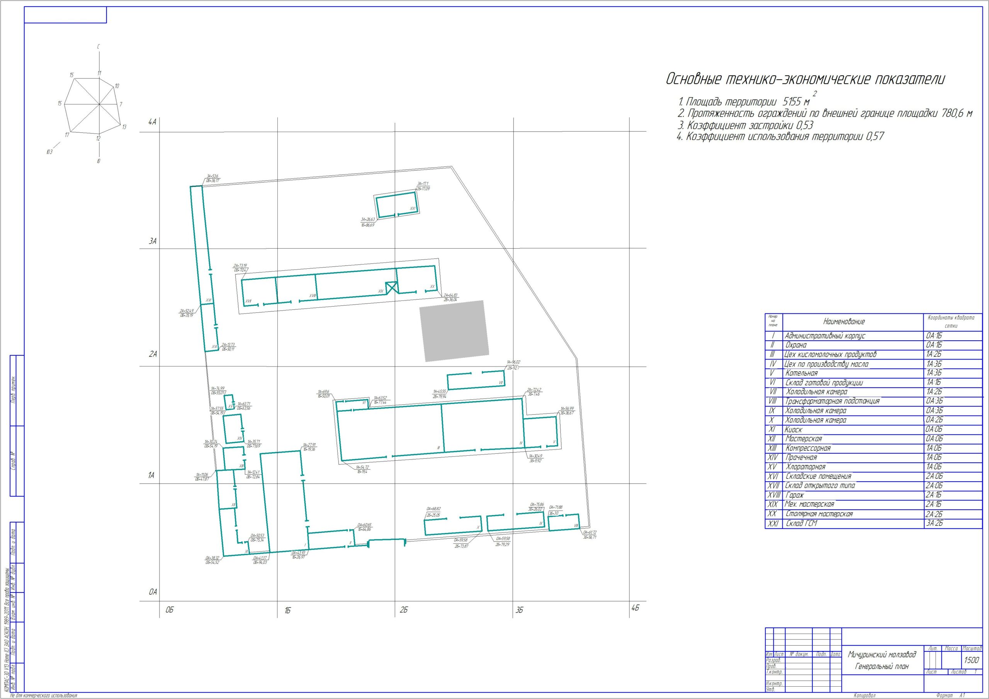Click the 'Мастерская' row XII
The width and height of the screenshot is (989, 699).
click(873, 439)
